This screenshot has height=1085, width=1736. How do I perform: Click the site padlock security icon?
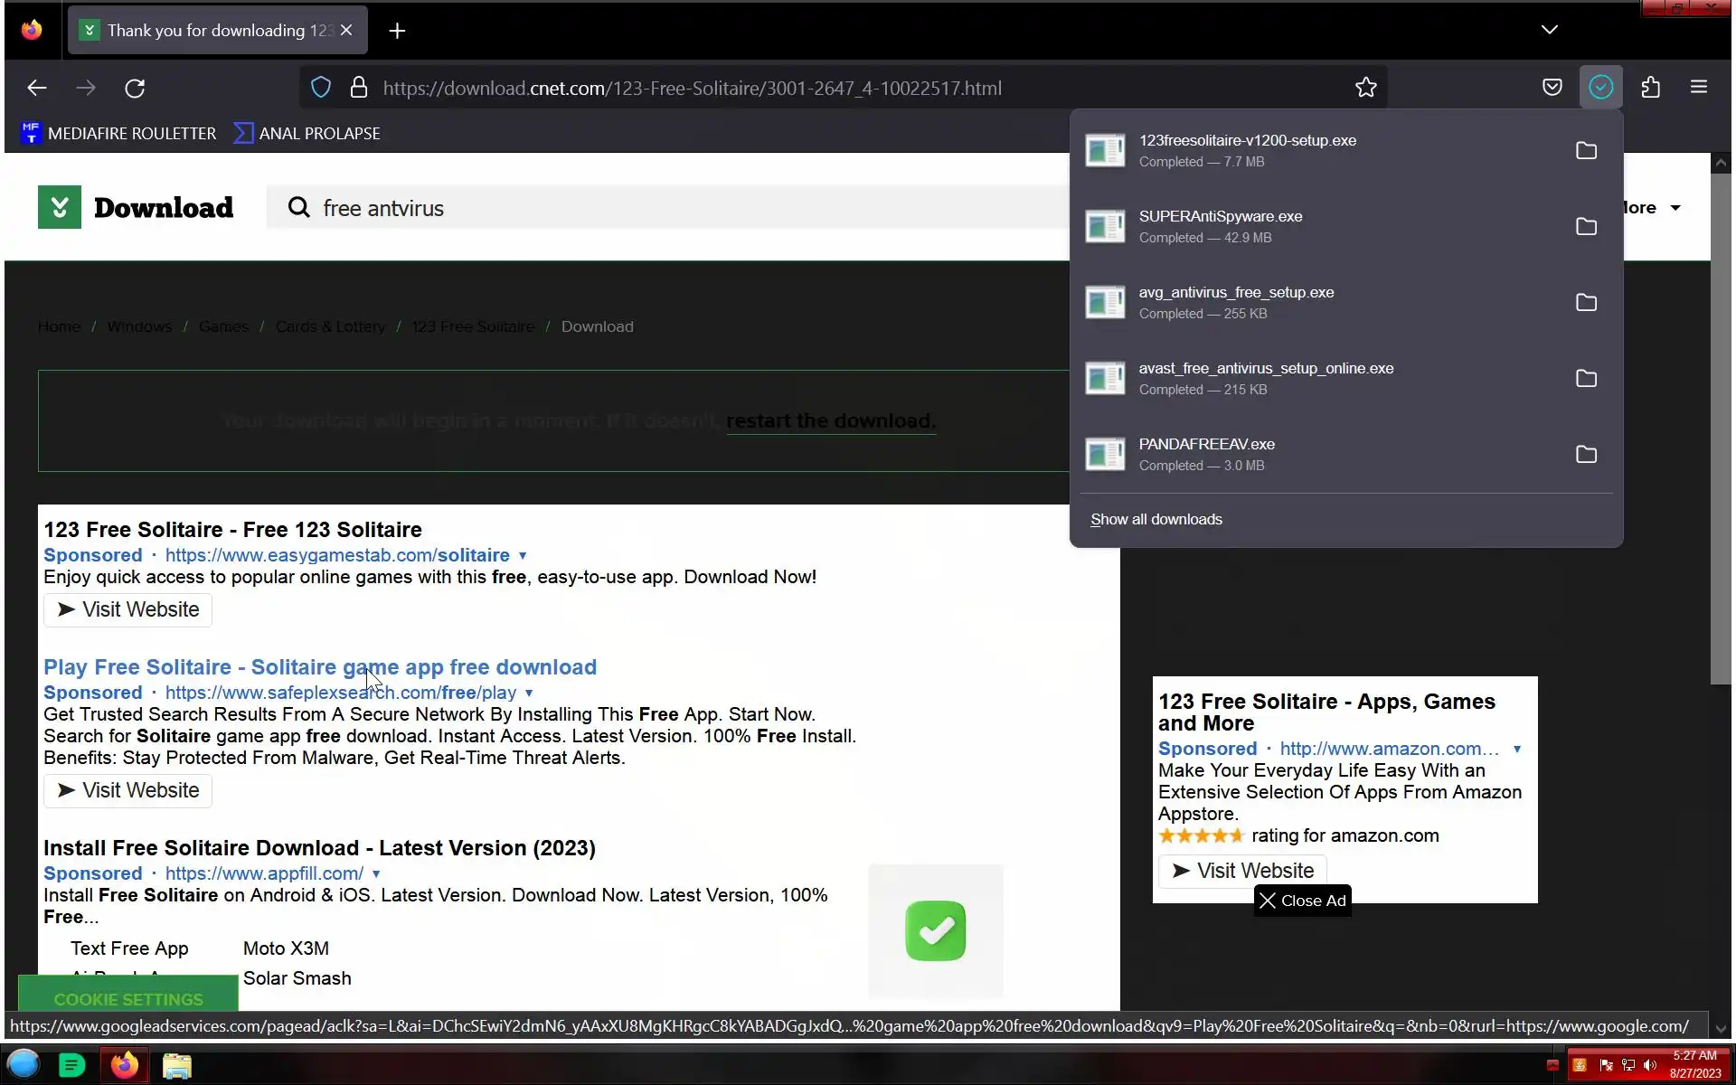[359, 88]
